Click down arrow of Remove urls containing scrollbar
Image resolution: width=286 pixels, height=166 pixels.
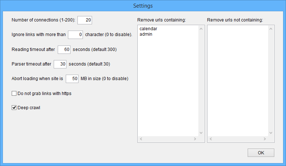click(x=201, y=133)
